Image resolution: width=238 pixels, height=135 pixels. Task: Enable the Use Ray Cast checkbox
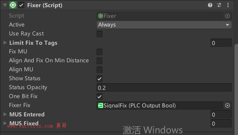click(x=99, y=34)
